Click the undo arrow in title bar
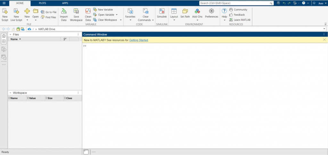Image resolution: width=328 pixels, height=155 pixels. pyautogui.click(x=284, y=3)
